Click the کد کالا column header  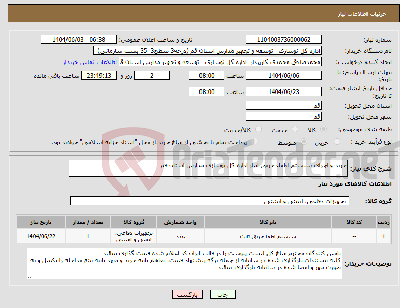(x=354, y=222)
